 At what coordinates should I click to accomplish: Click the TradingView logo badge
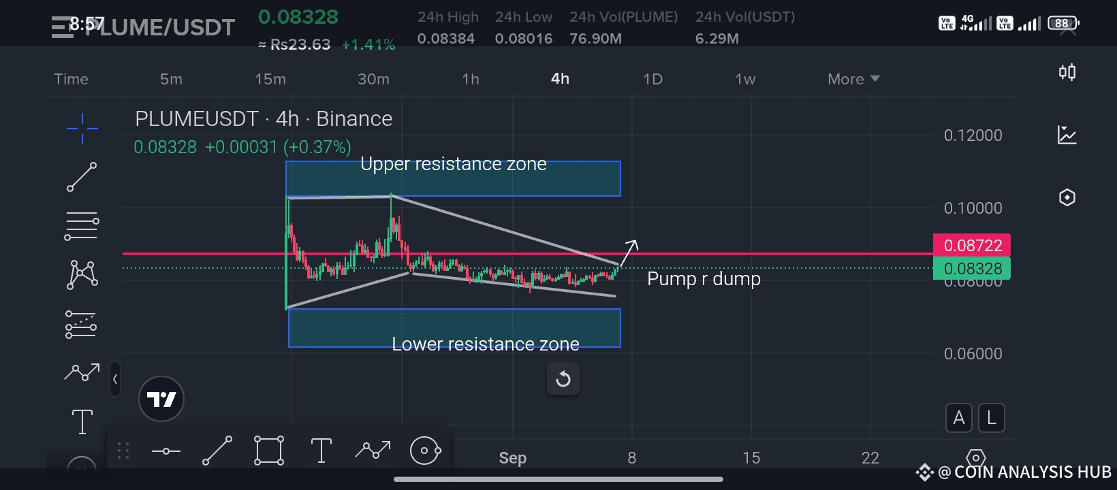(x=161, y=399)
